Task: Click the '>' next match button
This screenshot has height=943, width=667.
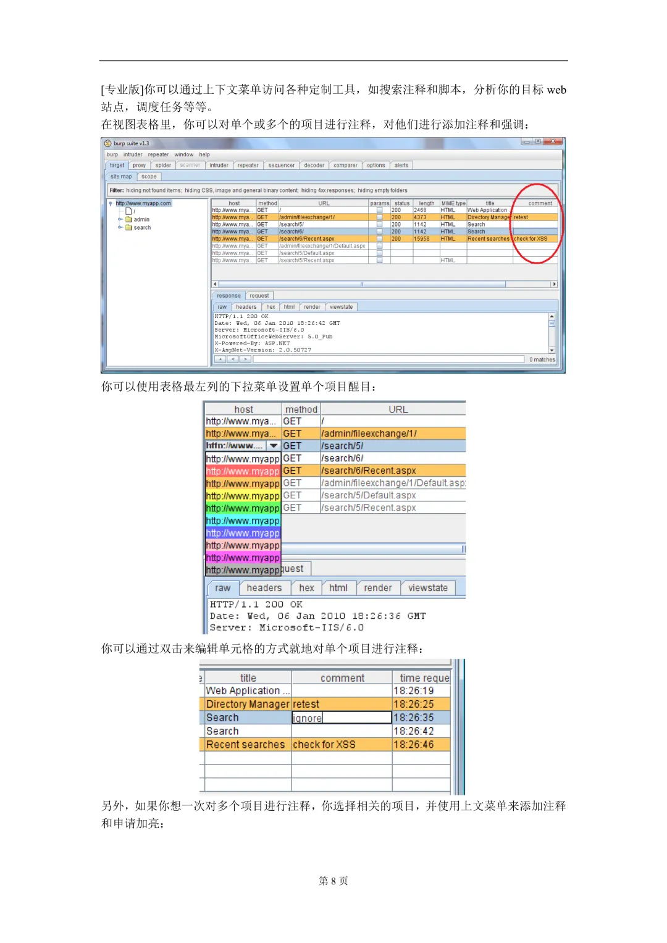Action: [x=245, y=359]
